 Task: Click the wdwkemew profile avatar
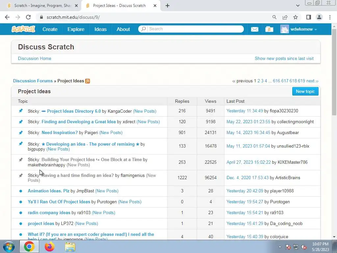[285, 29]
